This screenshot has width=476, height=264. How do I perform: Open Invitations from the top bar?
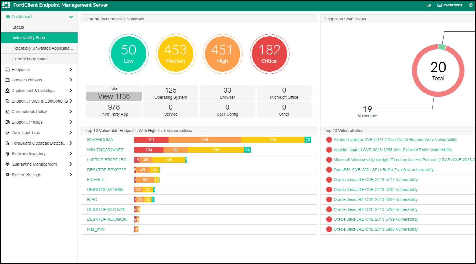450,5
